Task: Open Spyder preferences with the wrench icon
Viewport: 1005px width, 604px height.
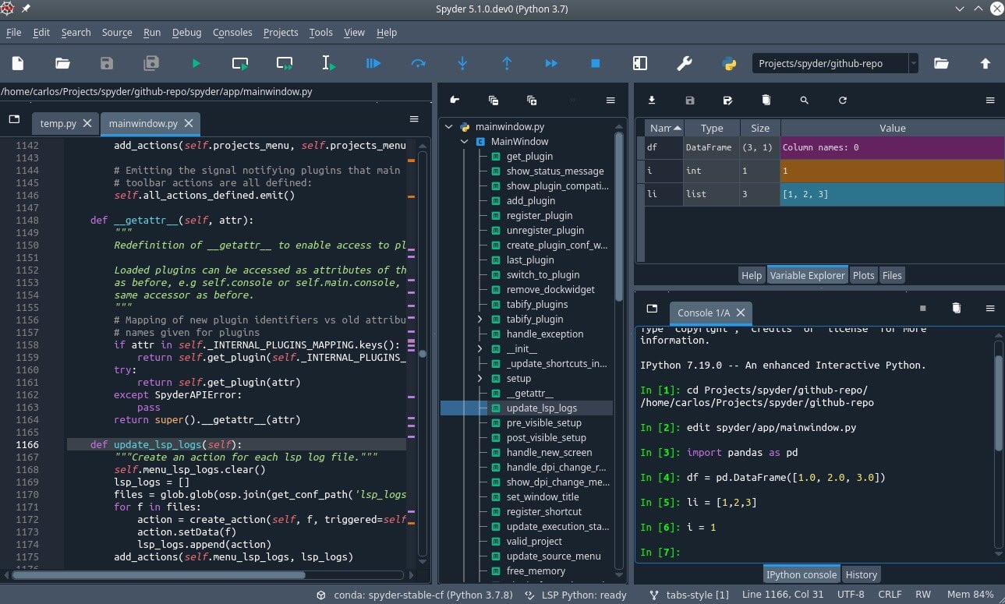Action: pyautogui.click(x=685, y=63)
